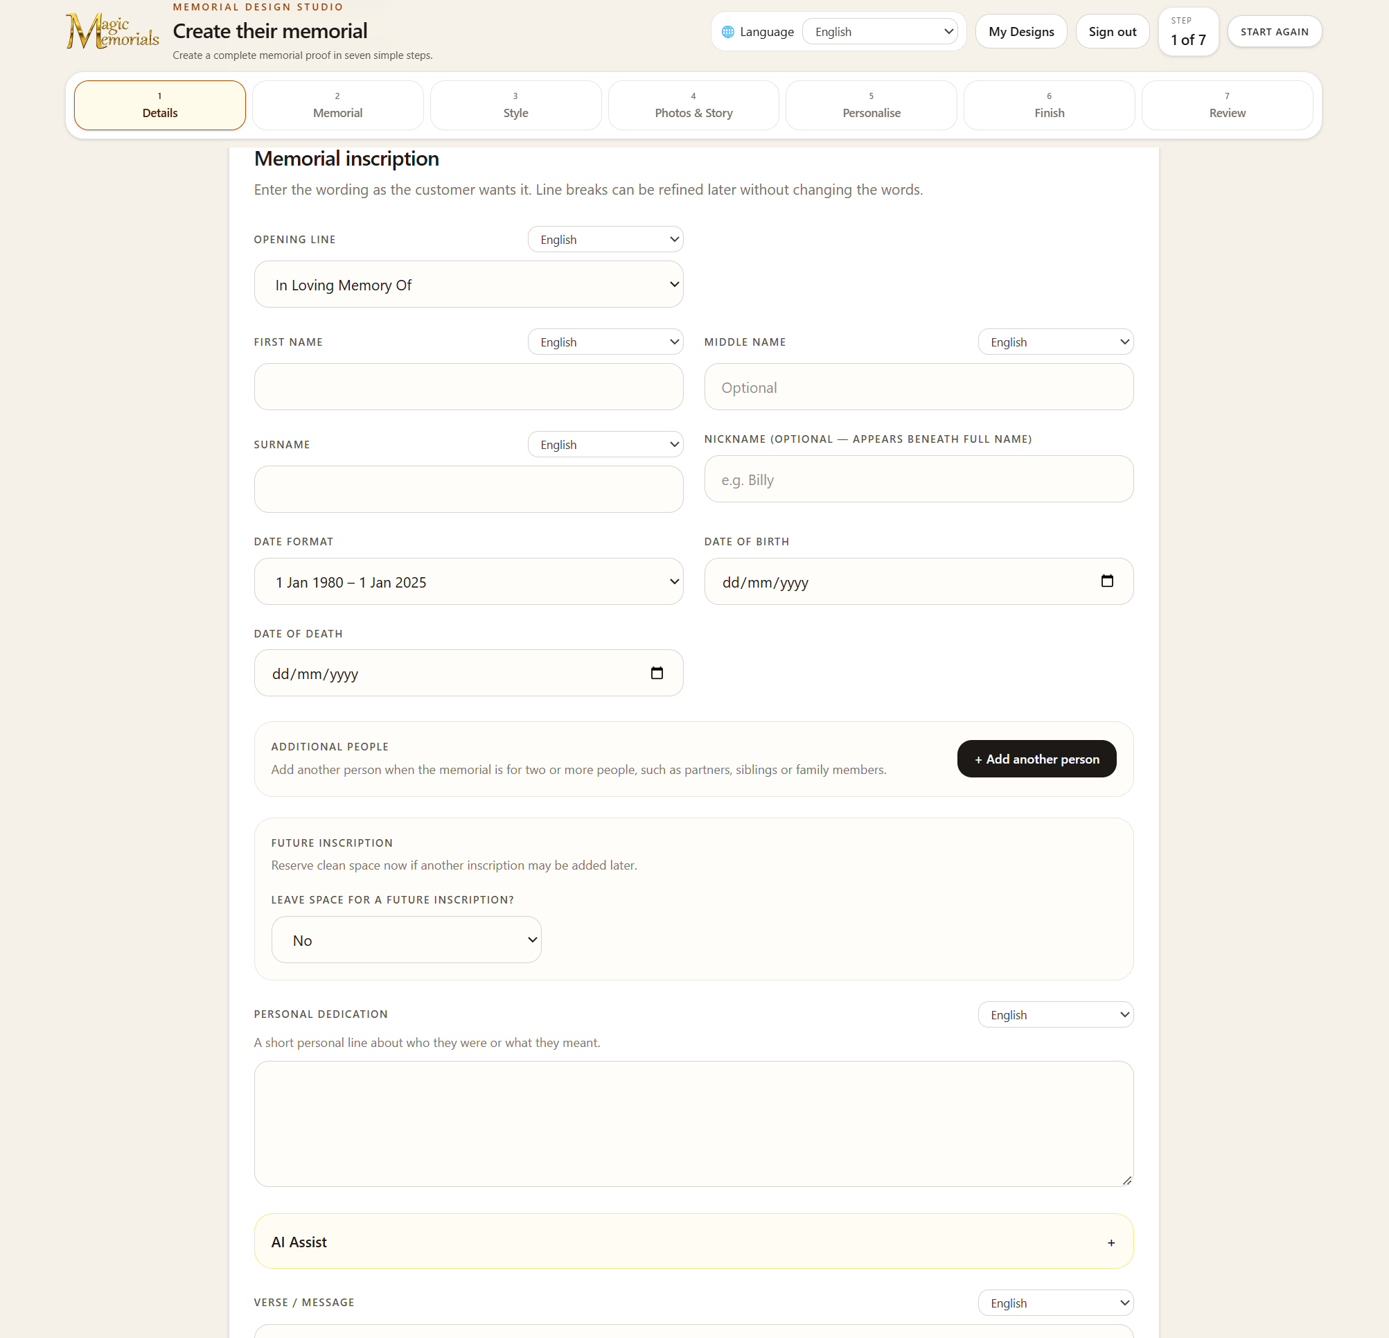Image resolution: width=1389 pixels, height=1338 pixels.
Task: Open the Date Format dropdown
Action: [x=468, y=581]
